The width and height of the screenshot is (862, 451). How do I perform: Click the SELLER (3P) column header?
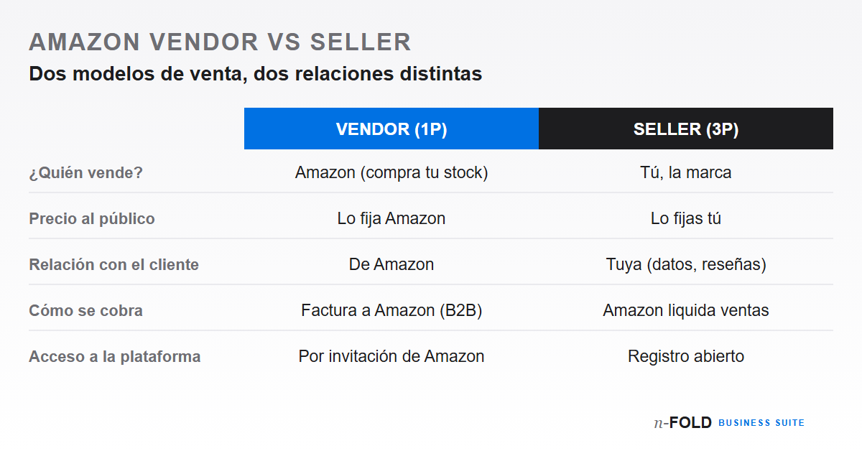coord(686,129)
